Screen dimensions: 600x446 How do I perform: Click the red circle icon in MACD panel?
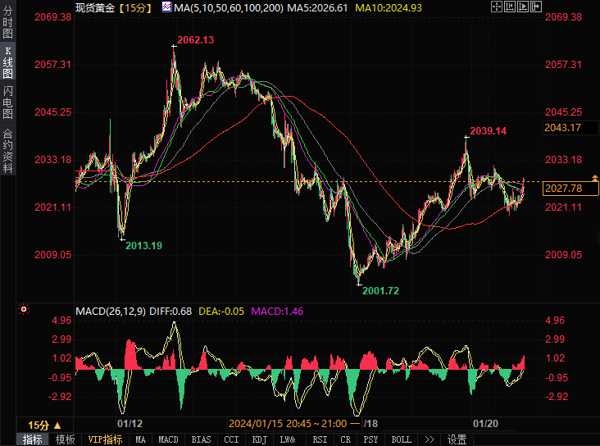pyautogui.click(x=23, y=310)
